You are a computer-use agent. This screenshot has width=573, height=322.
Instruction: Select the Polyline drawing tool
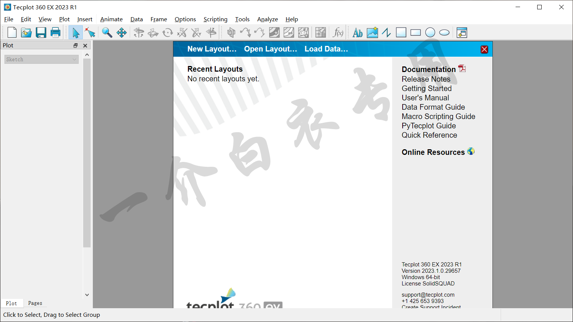coord(387,33)
